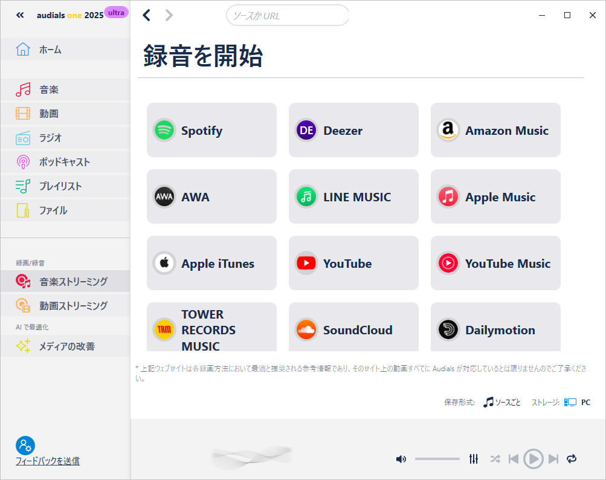Click the feedback user icon
Viewport: 606px width, 480px height.
(25, 446)
